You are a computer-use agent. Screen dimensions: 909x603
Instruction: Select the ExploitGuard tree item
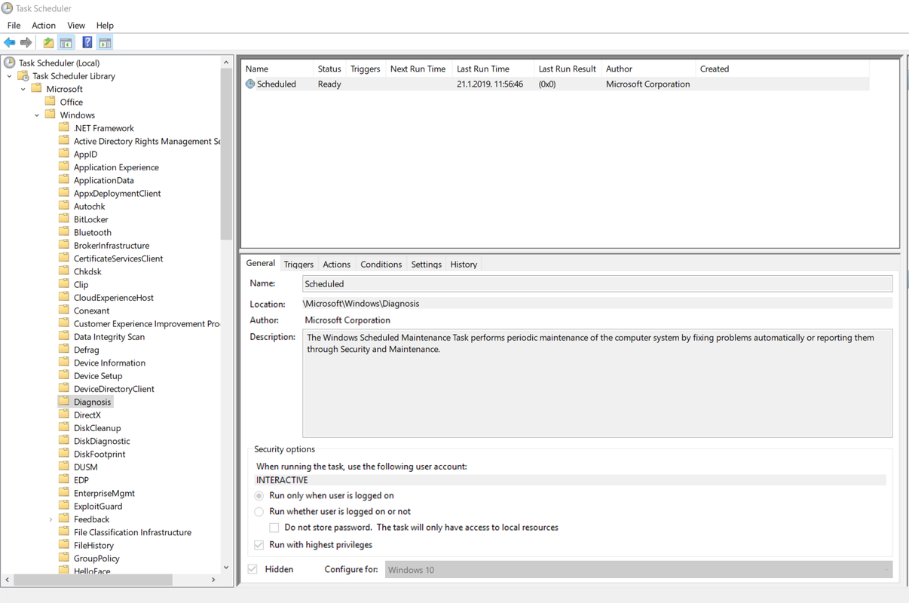pyautogui.click(x=98, y=507)
